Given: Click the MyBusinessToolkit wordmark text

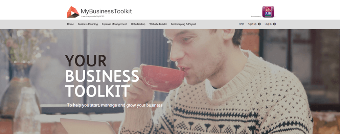Looking at the screenshot, I should tap(106, 11).
